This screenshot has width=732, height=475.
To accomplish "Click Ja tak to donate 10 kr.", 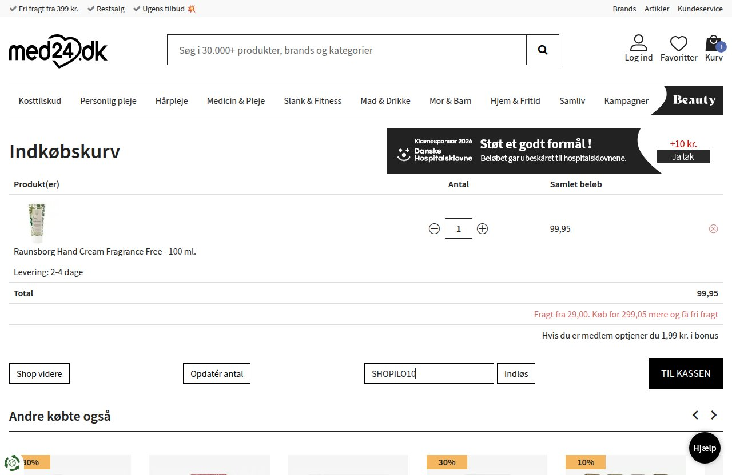I will [683, 156].
